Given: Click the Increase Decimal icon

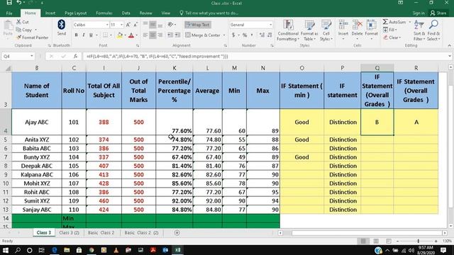Looking at the screenshot, I should pos(262,35).
